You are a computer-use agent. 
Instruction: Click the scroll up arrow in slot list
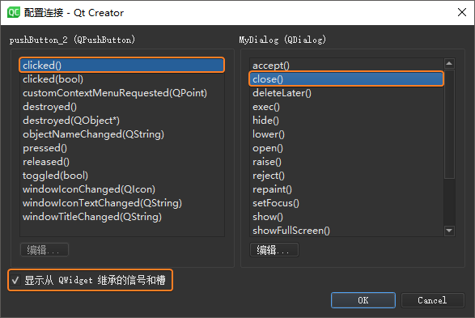(x=449, y=63)
